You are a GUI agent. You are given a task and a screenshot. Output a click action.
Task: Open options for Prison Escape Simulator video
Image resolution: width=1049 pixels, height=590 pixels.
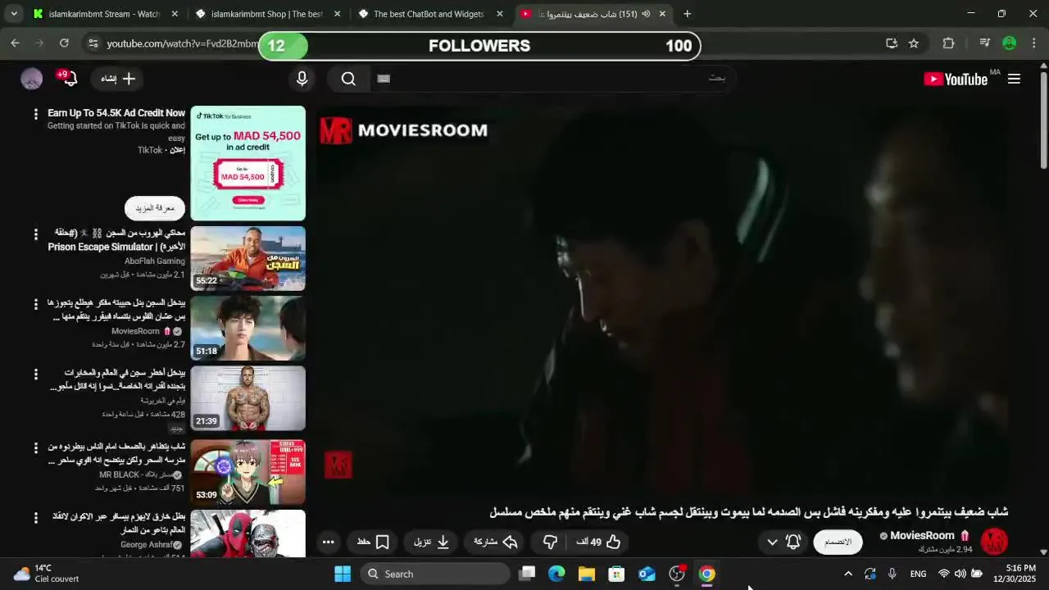(x=35, y=234)
